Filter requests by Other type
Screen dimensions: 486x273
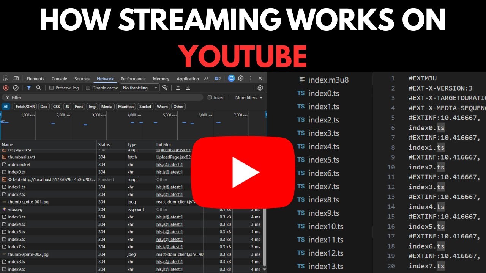pos(178,107)
